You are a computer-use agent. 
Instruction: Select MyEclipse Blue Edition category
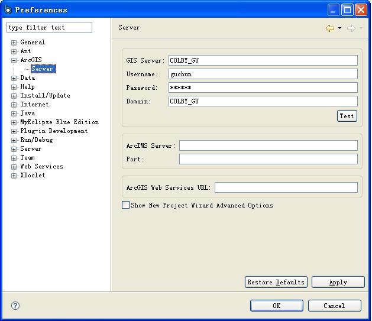coord(59,122)
